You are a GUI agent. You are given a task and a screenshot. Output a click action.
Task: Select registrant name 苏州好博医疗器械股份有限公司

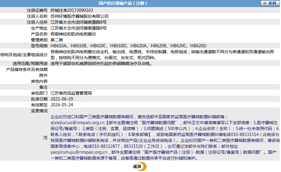point(79,16)
